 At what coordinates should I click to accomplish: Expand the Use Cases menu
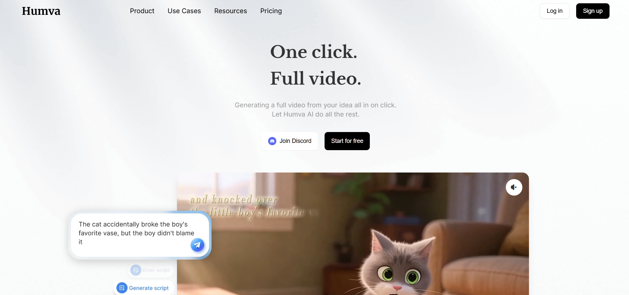[184, 11]
